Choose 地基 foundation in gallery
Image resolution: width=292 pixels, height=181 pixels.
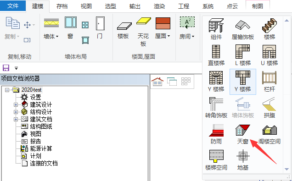pyautogui.click(x=243, y=160)
